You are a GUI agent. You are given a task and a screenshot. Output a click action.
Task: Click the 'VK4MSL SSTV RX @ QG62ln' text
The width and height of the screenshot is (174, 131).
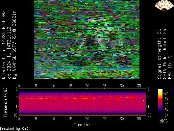(14, 45)
